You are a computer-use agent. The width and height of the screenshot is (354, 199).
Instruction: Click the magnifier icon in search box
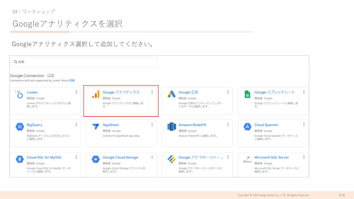point(15,62)
